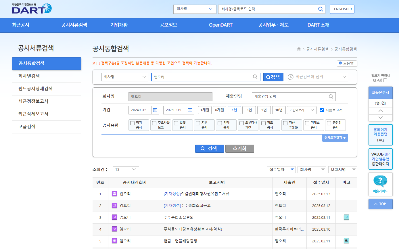Check the 발행공시 disclosure type
The height and width of the screenshot is (249, 399).
[x=176, y=123]
